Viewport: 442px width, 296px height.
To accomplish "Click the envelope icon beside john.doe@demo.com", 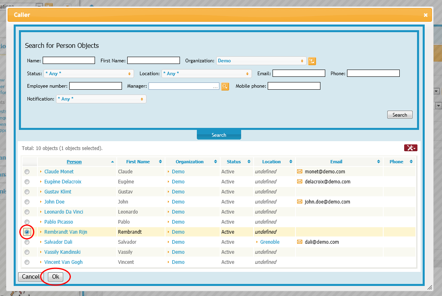I will [299, 202].
